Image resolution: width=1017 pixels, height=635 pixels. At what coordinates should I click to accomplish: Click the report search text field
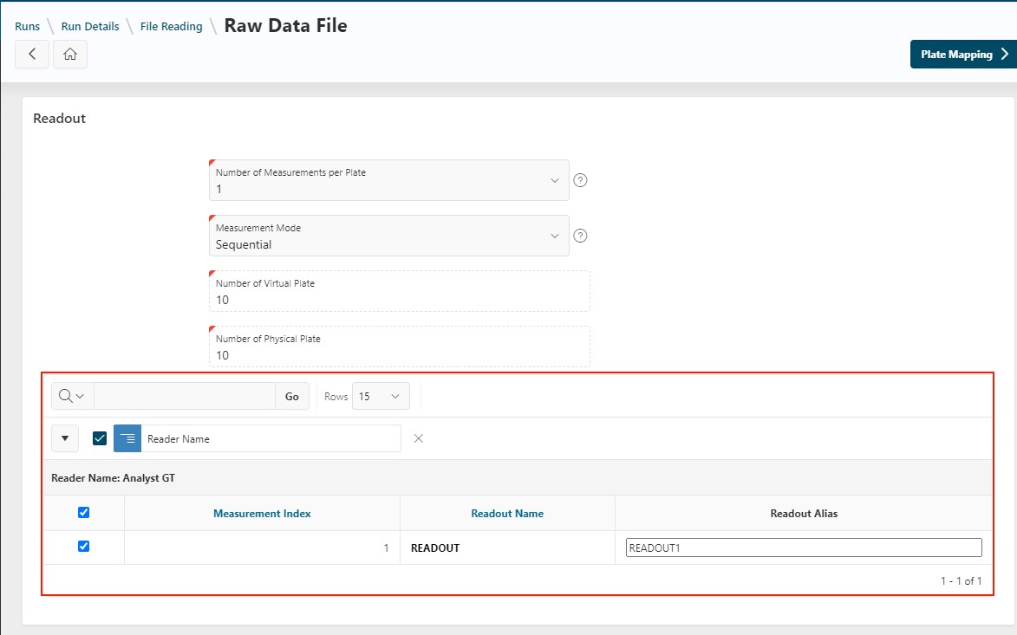[184, 397]
